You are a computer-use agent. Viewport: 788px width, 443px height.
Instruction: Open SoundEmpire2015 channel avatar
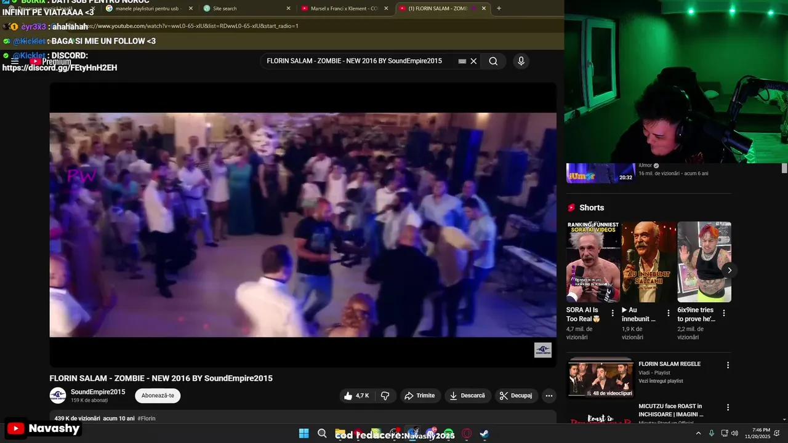coord(58,396)
